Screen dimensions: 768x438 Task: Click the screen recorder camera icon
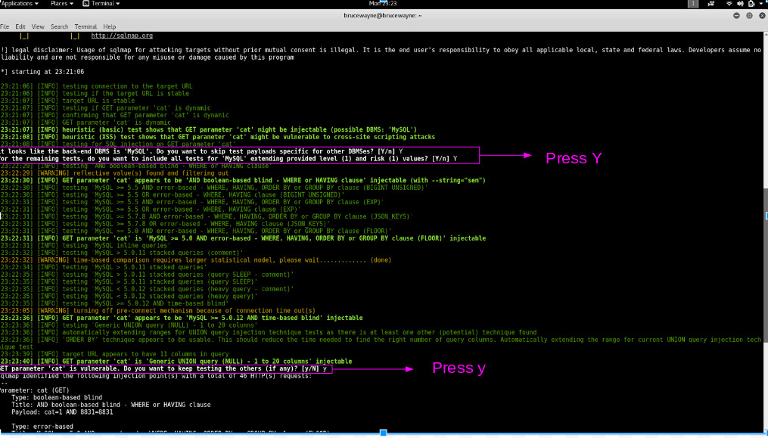coord(712,4)
